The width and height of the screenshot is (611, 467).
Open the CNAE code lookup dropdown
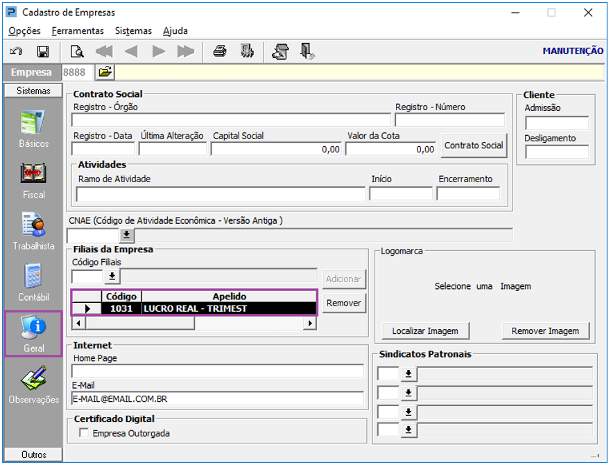point(127,235)
